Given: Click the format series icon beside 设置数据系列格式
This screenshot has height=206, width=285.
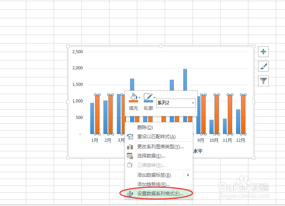Looking at the screenshot, I should pyautogui.click(x=130, y=194).
